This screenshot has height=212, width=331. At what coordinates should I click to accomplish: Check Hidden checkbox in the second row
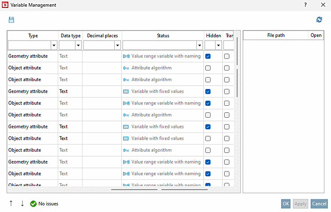208,68
